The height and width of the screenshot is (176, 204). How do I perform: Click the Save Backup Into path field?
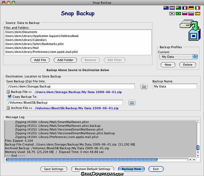(71, 87)
